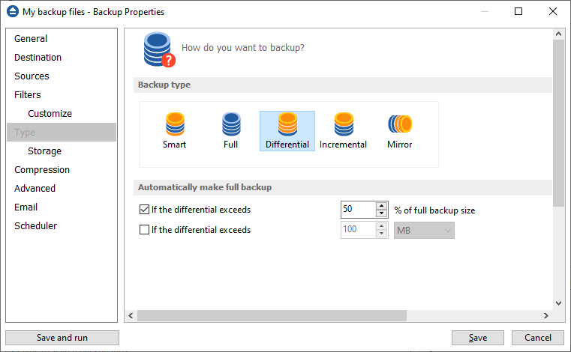571x352 pixels.
Task: Open the MB size unit dropdown
Action: pos(424,231)
